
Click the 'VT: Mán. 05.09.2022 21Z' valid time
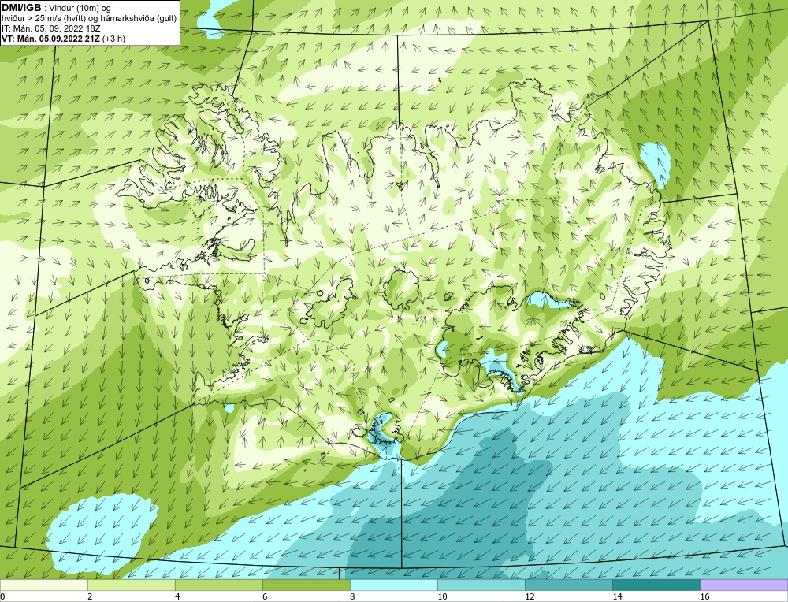50,39
